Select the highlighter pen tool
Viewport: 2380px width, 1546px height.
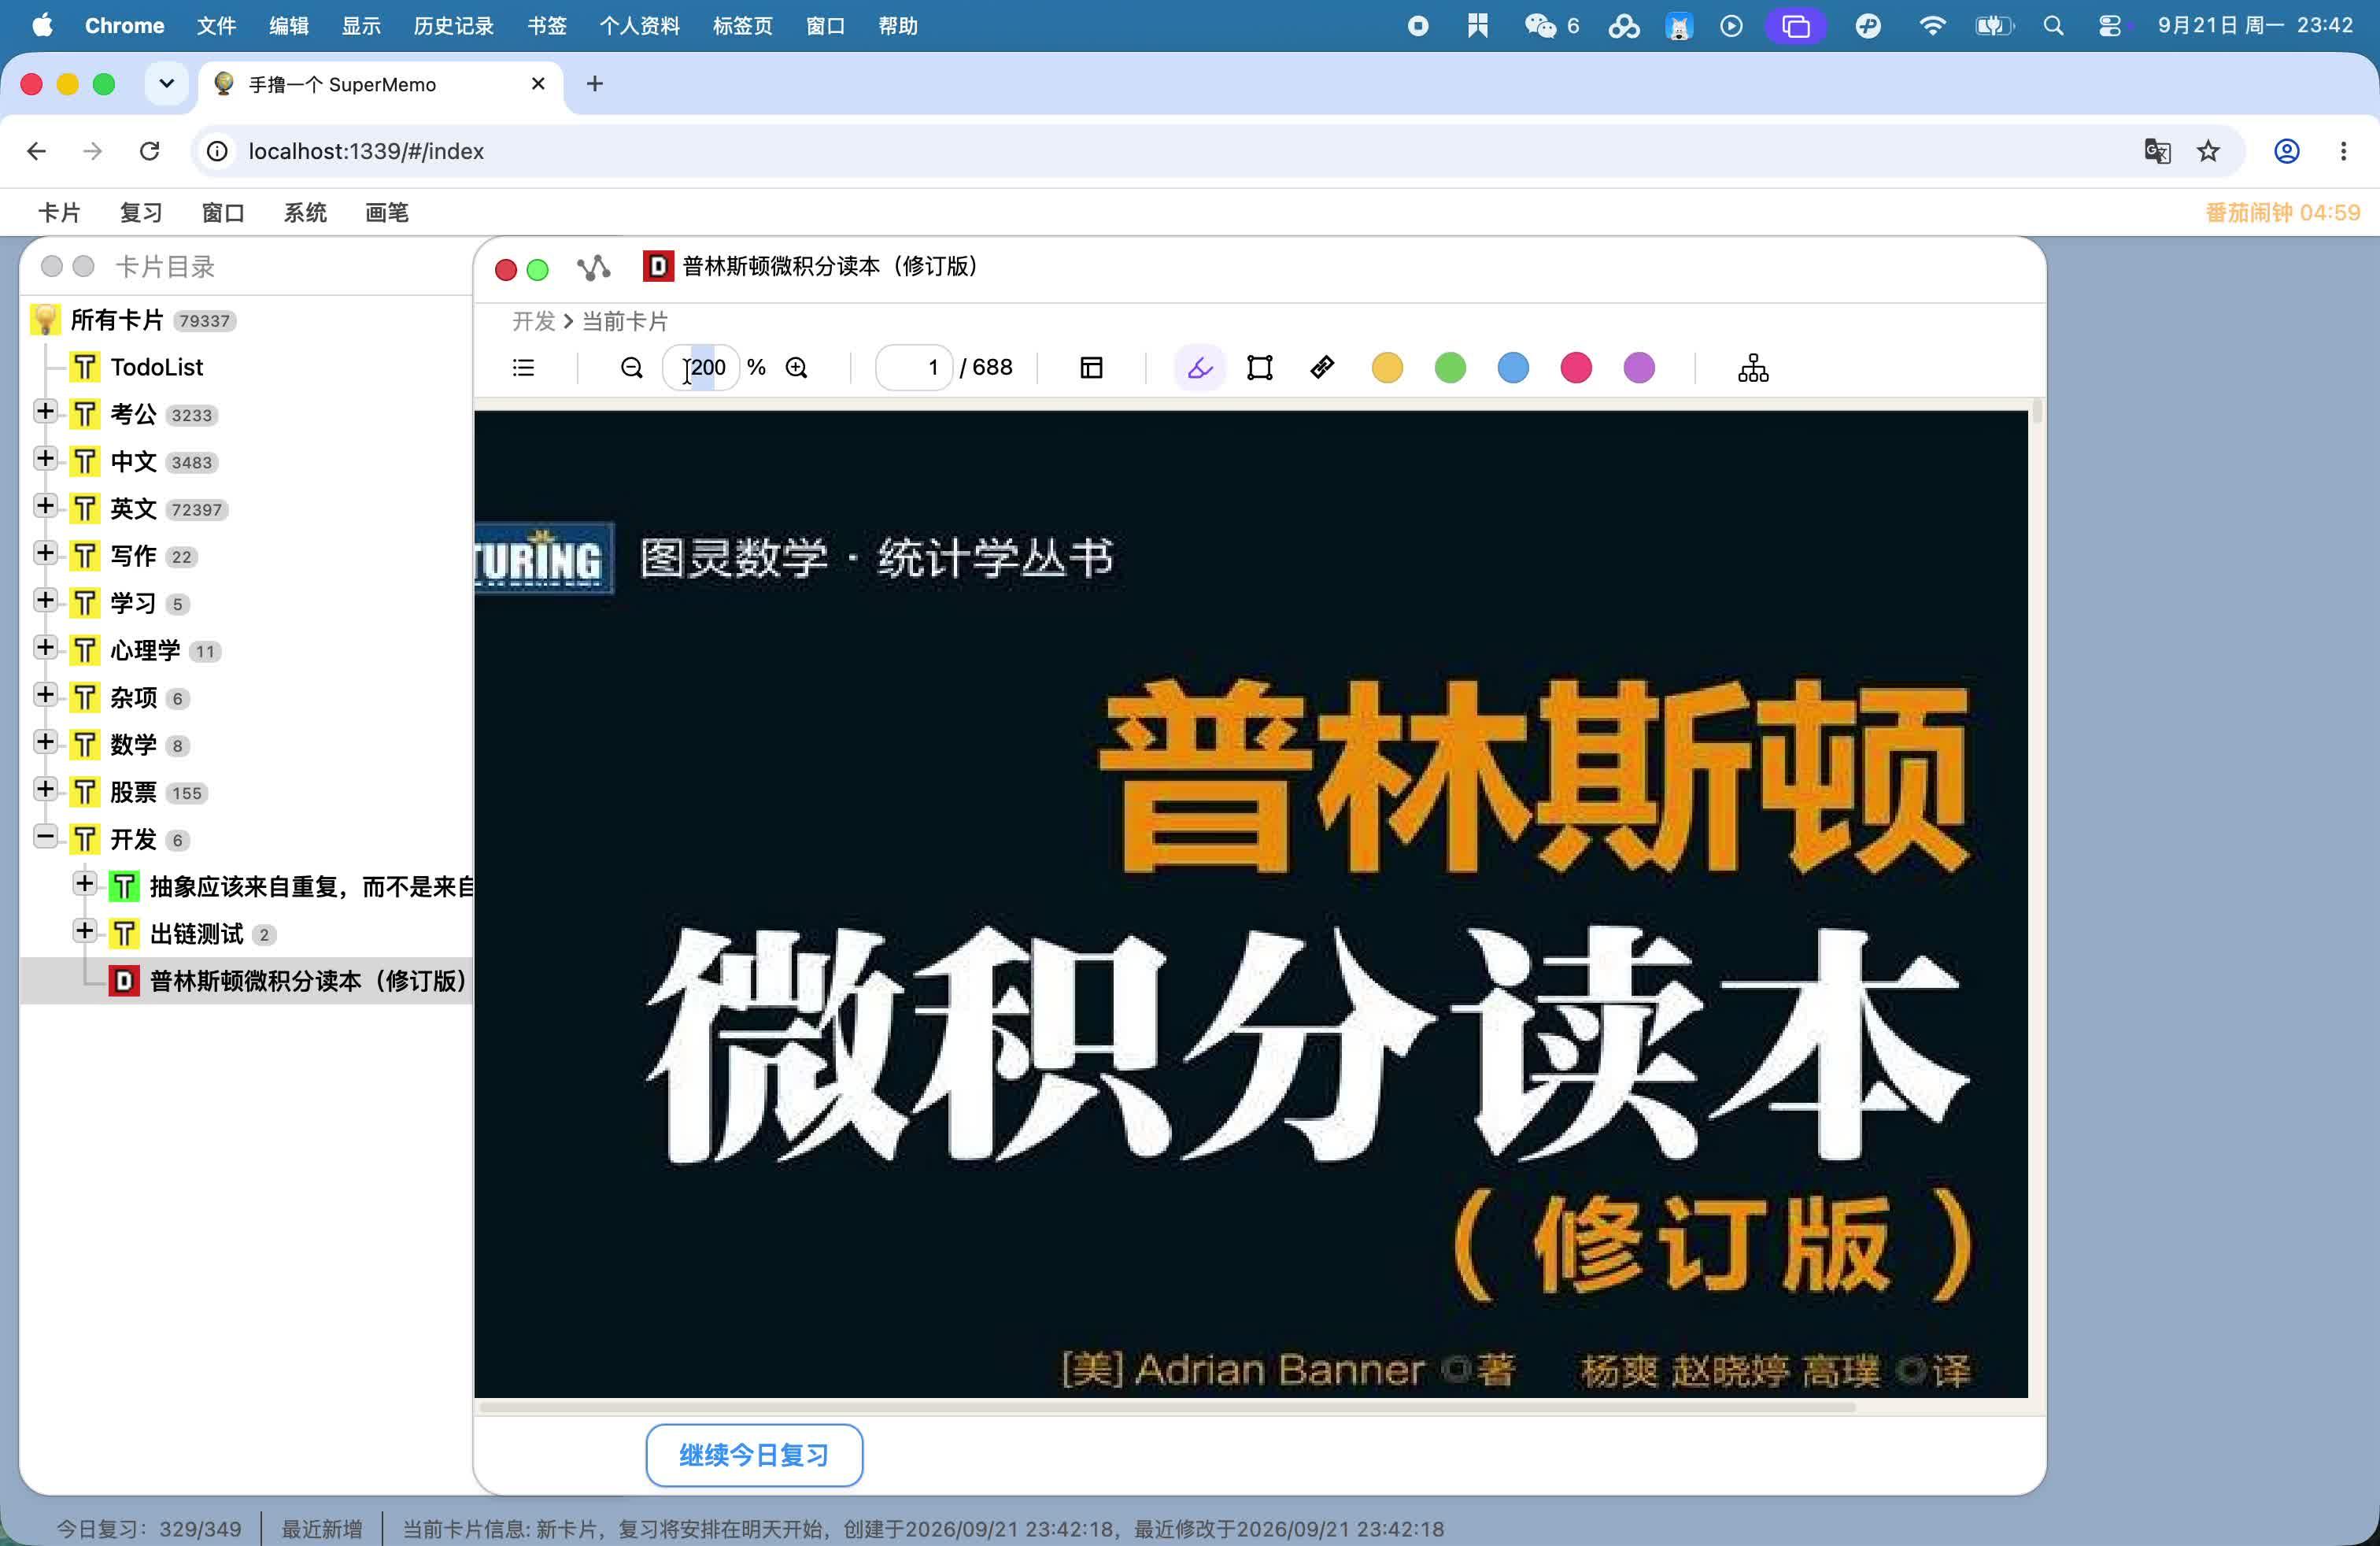(x=1199, y=368)
